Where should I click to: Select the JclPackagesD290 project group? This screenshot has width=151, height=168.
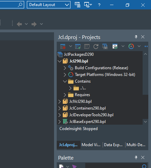(79, 54)
